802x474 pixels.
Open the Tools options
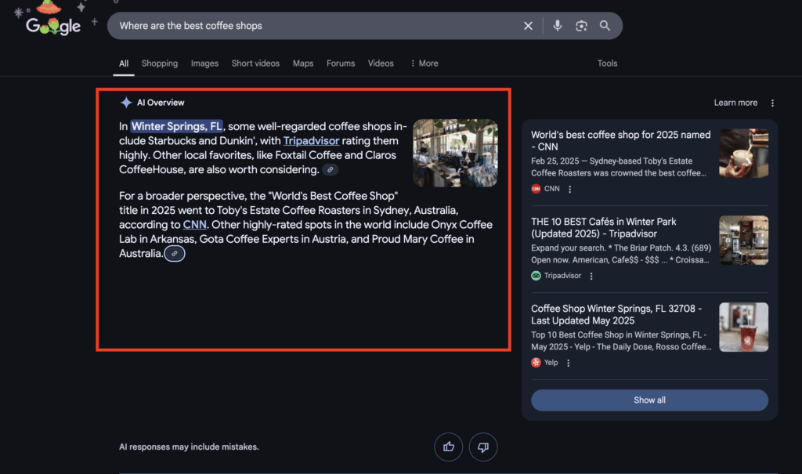(607, 63)
